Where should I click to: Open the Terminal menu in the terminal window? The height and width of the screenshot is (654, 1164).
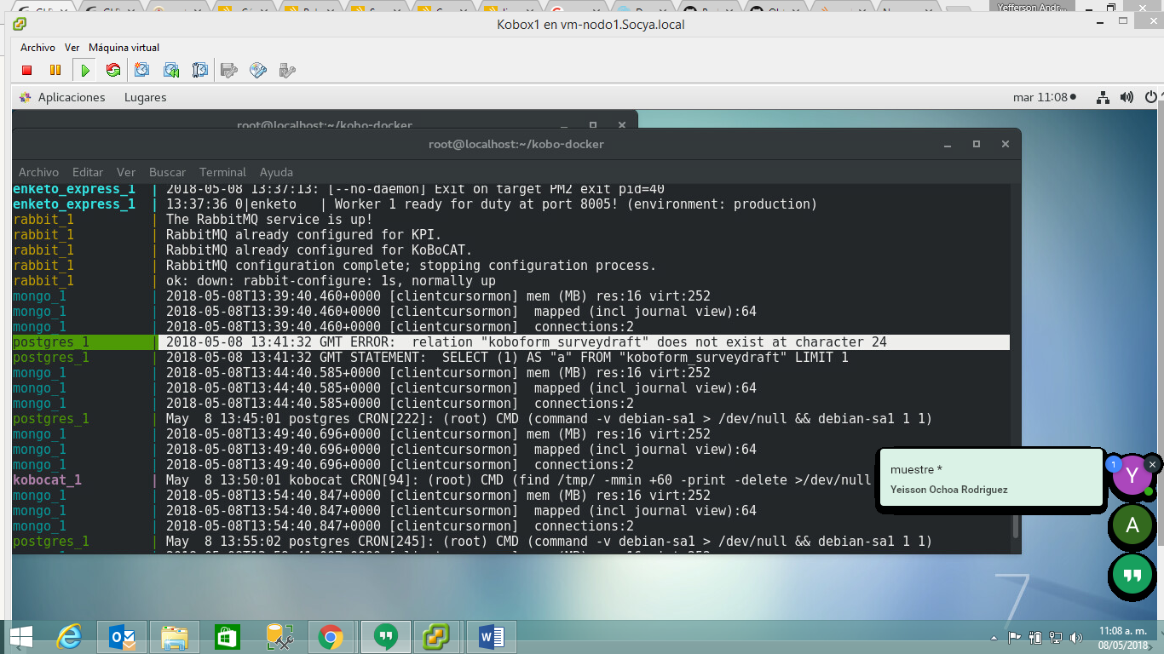pos(222,171)
